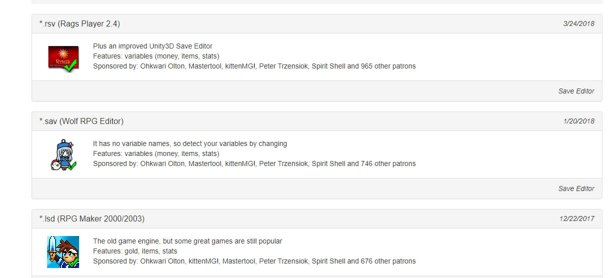The height and width of the screenshot is (278, 616).
Task: Select 'The old game engine' description text
Action: coord(187,241)
